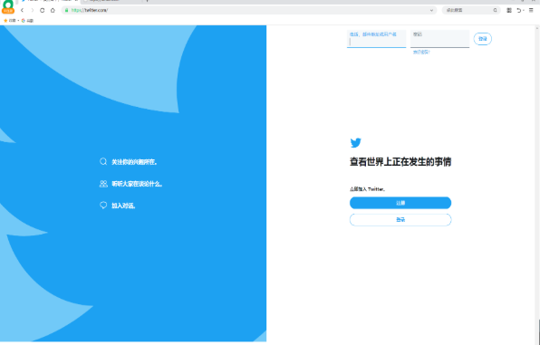Click the magnifier in browser search box
The image size is (540, 345).
coord(496,10)
